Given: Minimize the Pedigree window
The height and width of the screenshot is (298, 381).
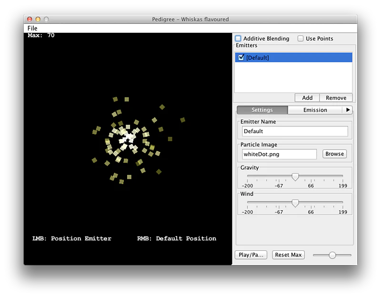Looking at the screenshot, I should click(38, 19).
